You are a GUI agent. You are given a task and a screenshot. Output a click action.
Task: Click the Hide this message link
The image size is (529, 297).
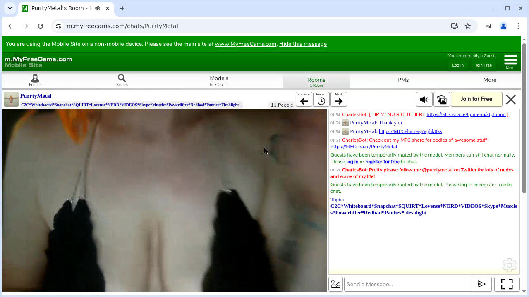(x=303, y=44)
